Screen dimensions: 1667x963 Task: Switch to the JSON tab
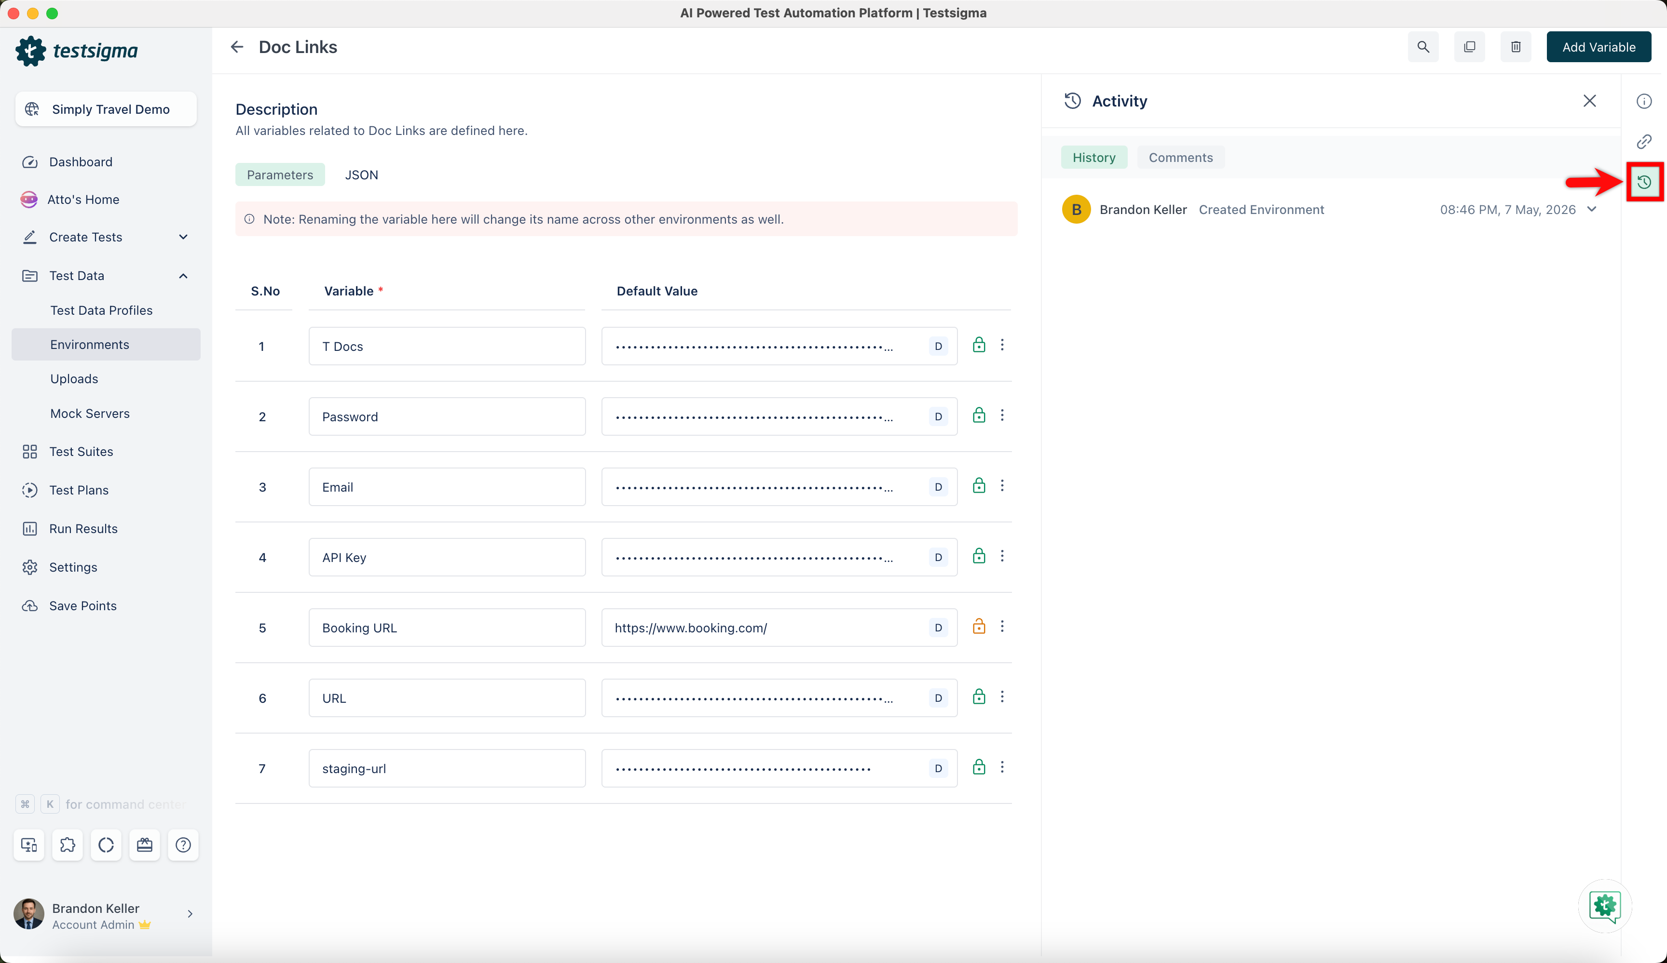point(361,174)
